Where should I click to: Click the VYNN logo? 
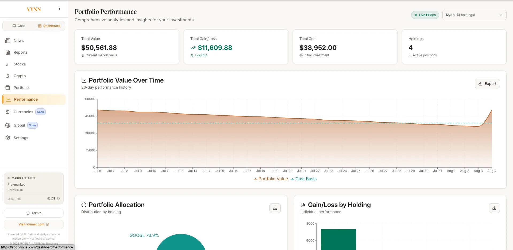(34, 9)
